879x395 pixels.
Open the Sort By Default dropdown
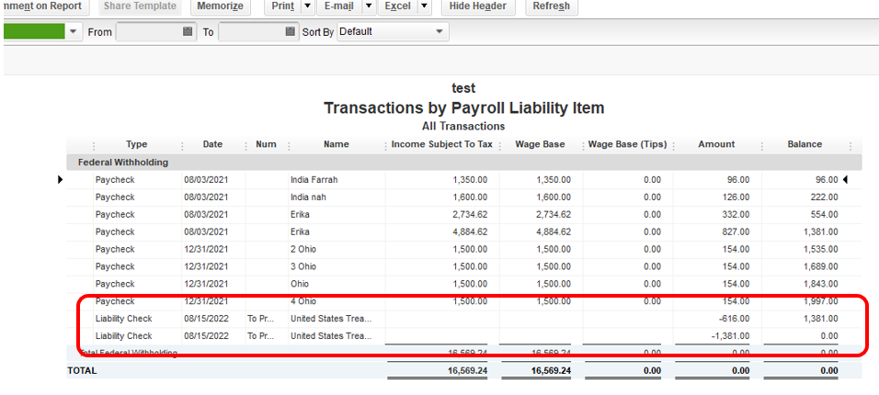(393, 32)
